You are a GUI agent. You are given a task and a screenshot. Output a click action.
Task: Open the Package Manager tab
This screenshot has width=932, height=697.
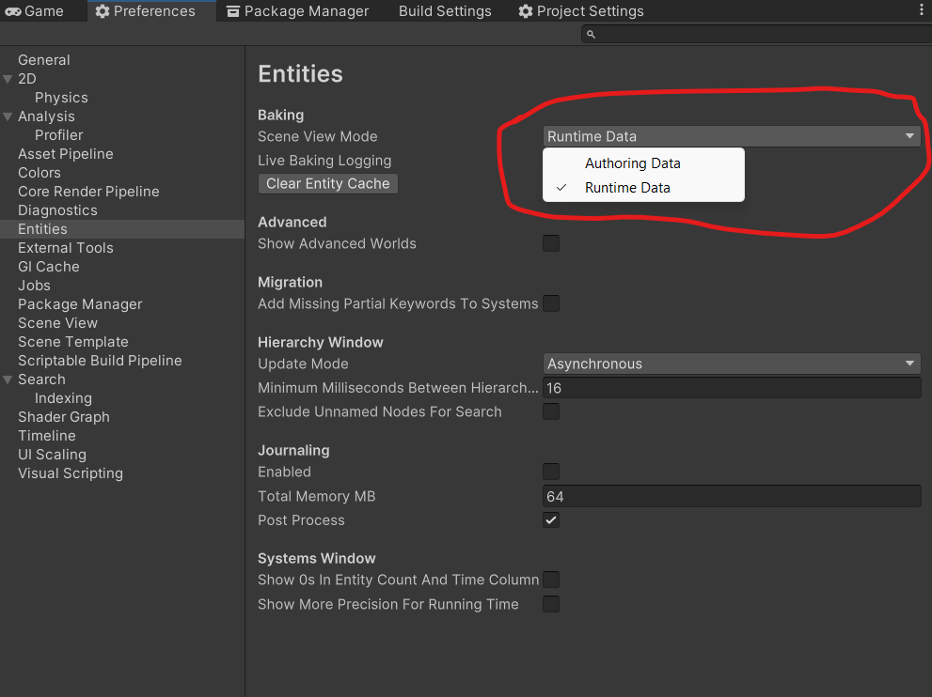297,11
